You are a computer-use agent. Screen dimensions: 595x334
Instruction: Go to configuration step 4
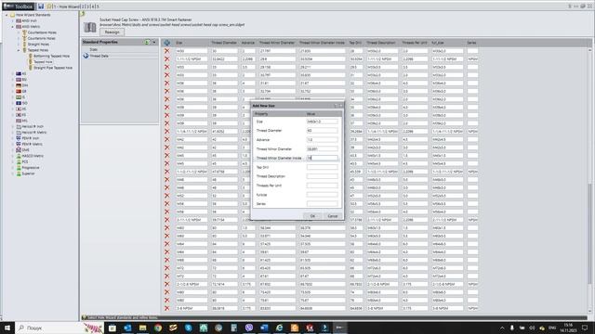pos(93,6)
